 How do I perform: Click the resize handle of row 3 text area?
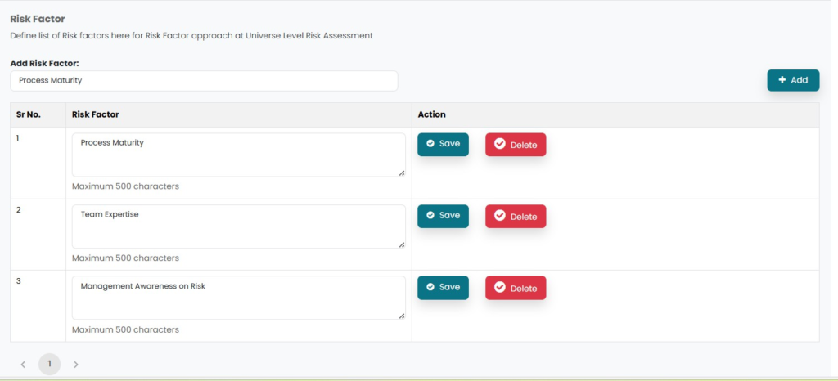401,316
